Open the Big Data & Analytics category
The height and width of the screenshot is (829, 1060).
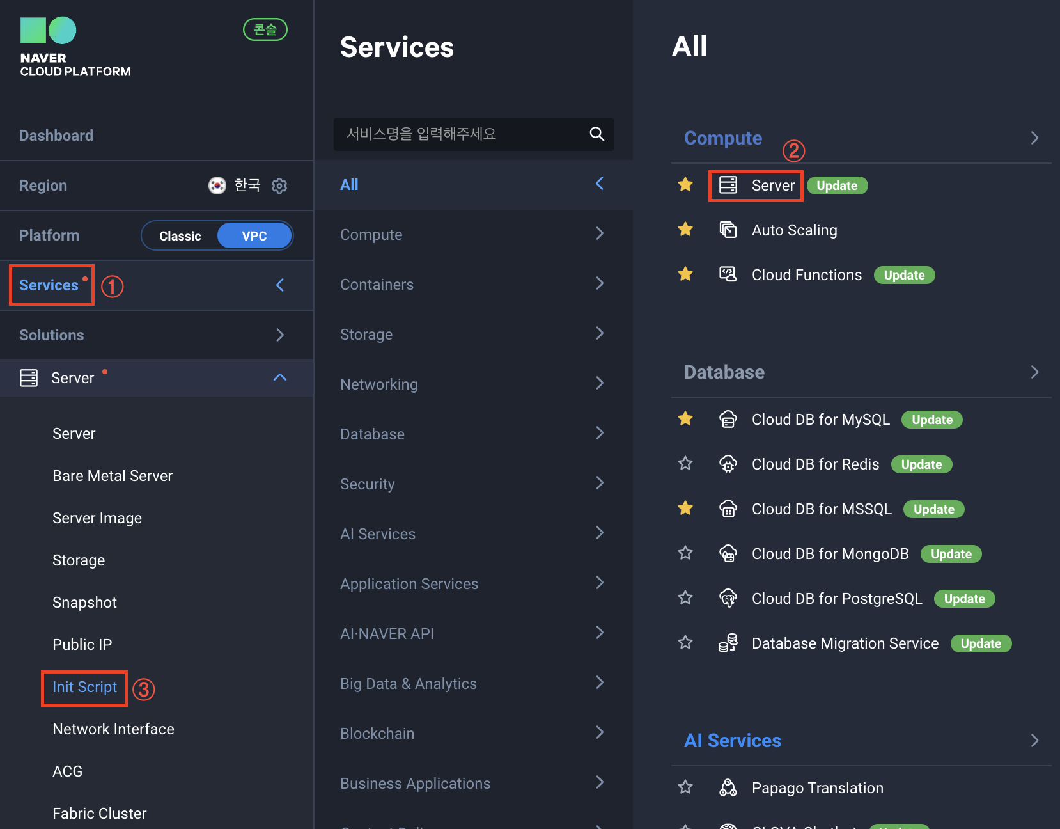click(474, 684)
